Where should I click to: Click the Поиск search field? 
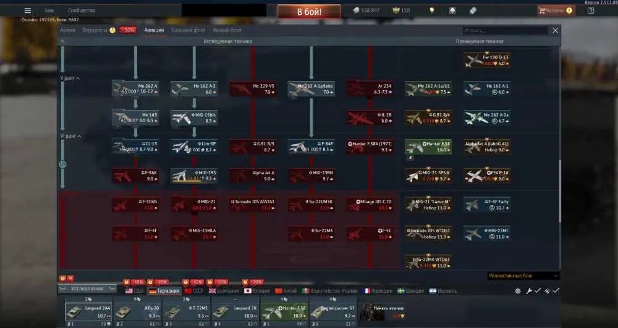point(506,31)
